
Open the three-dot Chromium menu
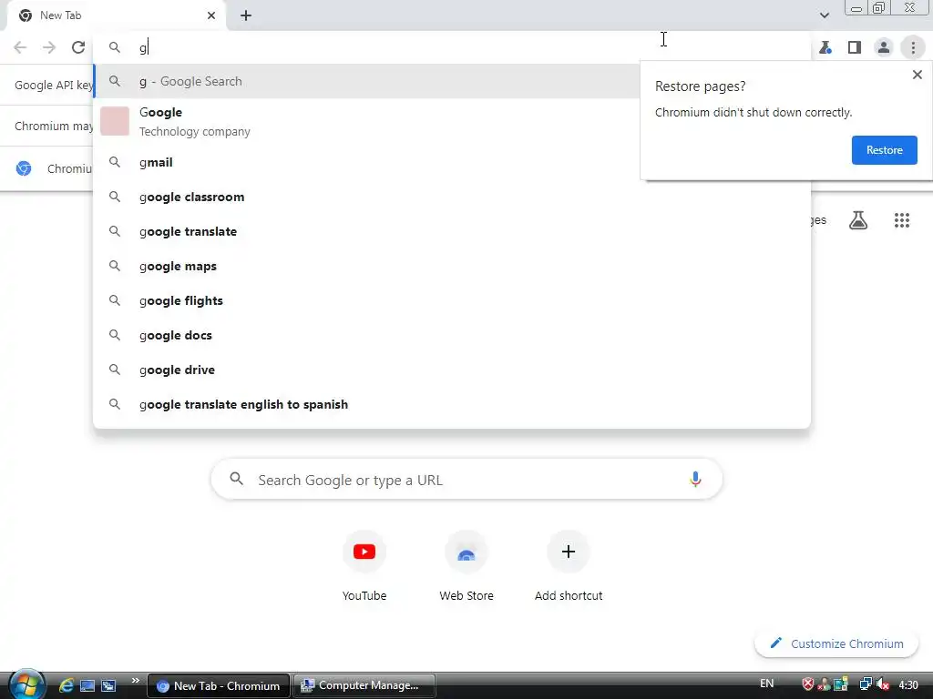pos(913,47)
